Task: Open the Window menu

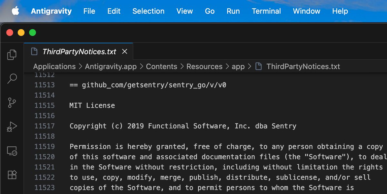Action: [x=306, y=11]
